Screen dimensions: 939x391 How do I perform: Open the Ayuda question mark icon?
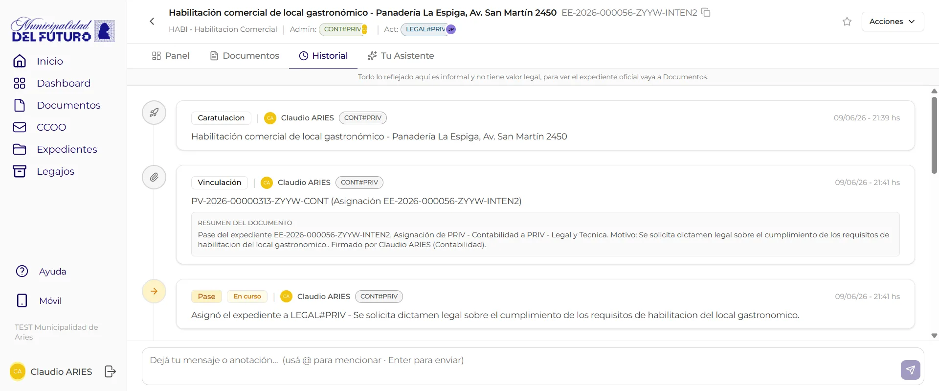[22, 271]
